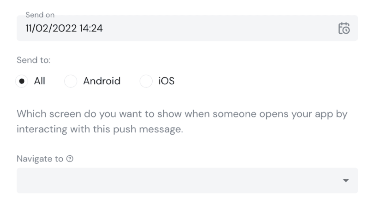376x203 pixels.
Task: Expand the Navigate to dropdown arrow
Action: click(x=346, y=181)
